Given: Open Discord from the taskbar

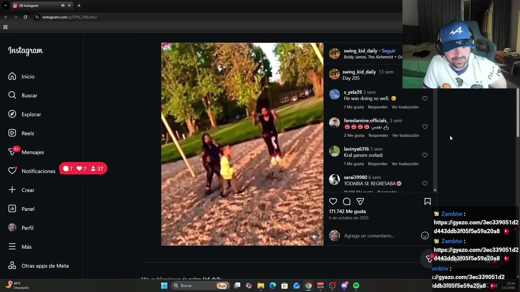Looking at the screenshot, I should pos(344,286).
